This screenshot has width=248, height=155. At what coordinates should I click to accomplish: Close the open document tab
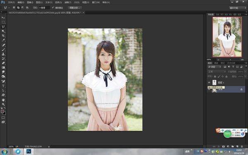pos(83,12)
